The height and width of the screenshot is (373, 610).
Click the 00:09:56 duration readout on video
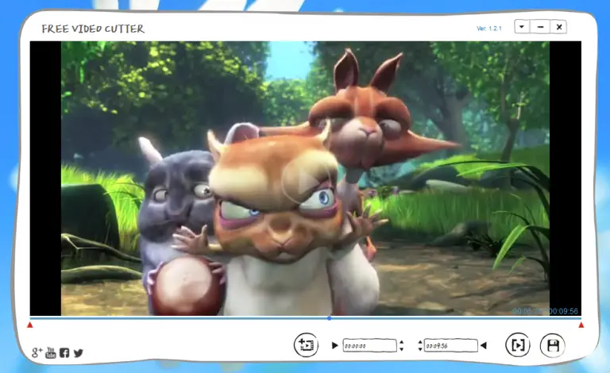click(563, 311)
